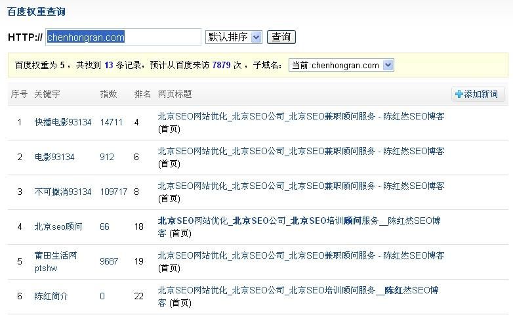Click the 指数 column header
This screenshot has height=317, width=513.
point(108,95)
